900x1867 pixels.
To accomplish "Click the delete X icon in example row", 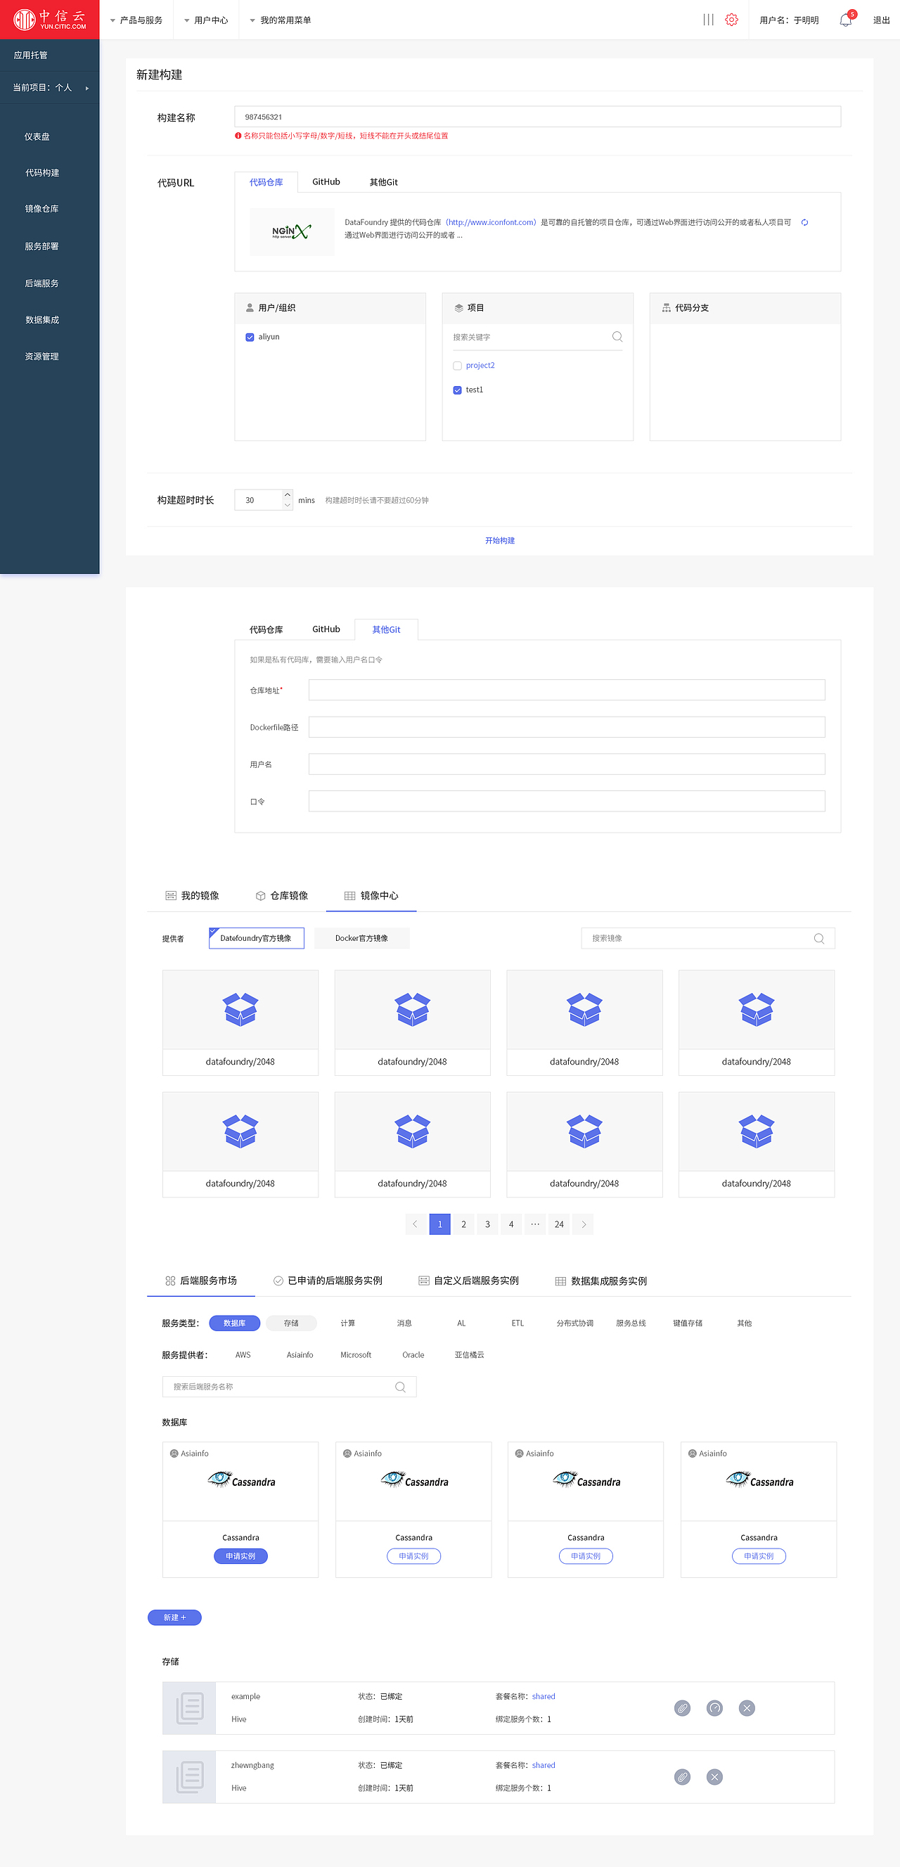I will tap(747, 1707).
